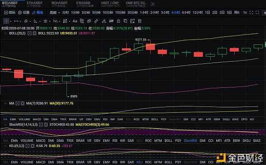Select the ruler measure tool
Viewport: 266px width, 165px height.
click(96, 21)
